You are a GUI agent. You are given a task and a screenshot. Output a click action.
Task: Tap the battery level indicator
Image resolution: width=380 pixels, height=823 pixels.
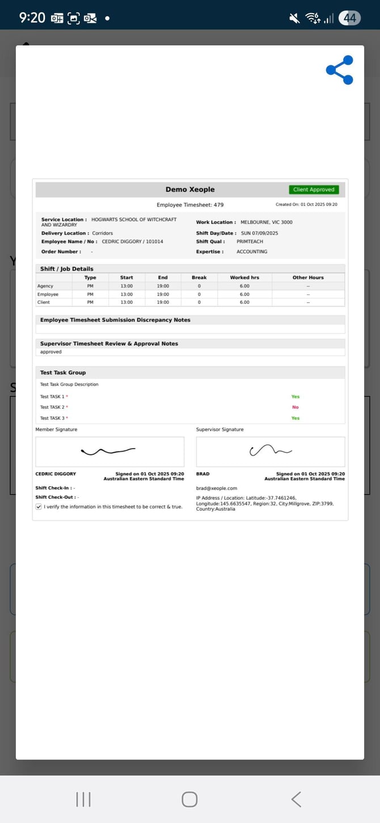pos(349,18)
